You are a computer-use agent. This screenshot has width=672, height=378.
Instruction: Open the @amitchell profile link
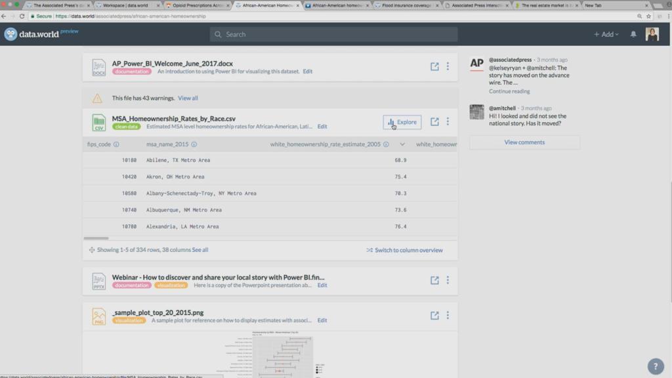tap(502, 108)
